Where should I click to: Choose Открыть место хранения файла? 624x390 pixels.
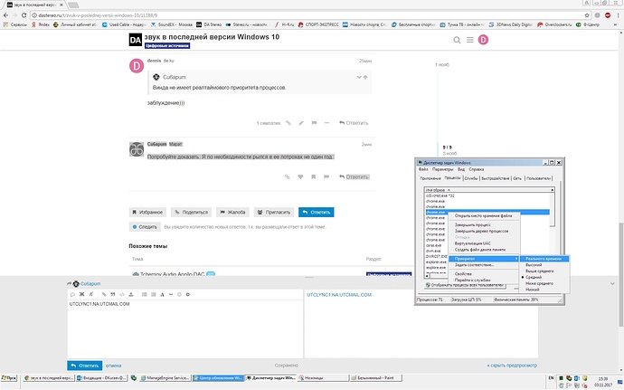pyautogui.click(x=484, y=216)
